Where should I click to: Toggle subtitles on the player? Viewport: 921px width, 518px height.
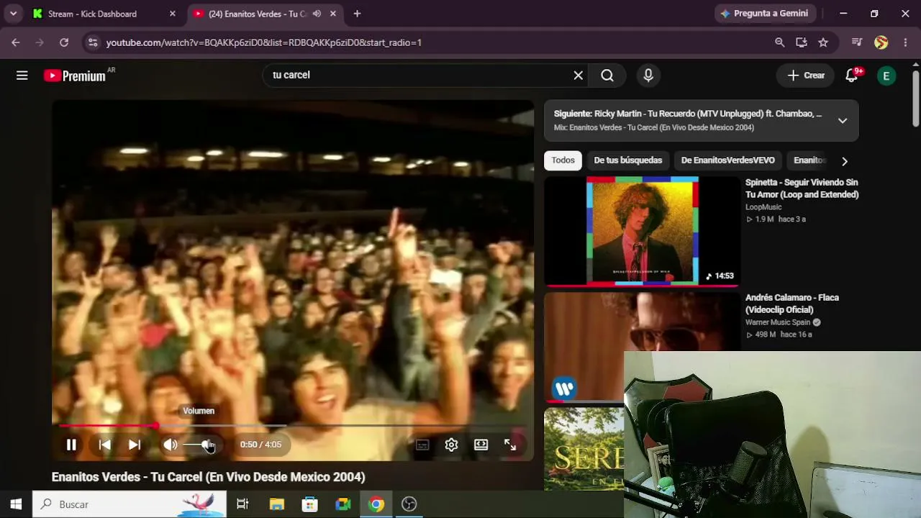[x=422, y=445]
